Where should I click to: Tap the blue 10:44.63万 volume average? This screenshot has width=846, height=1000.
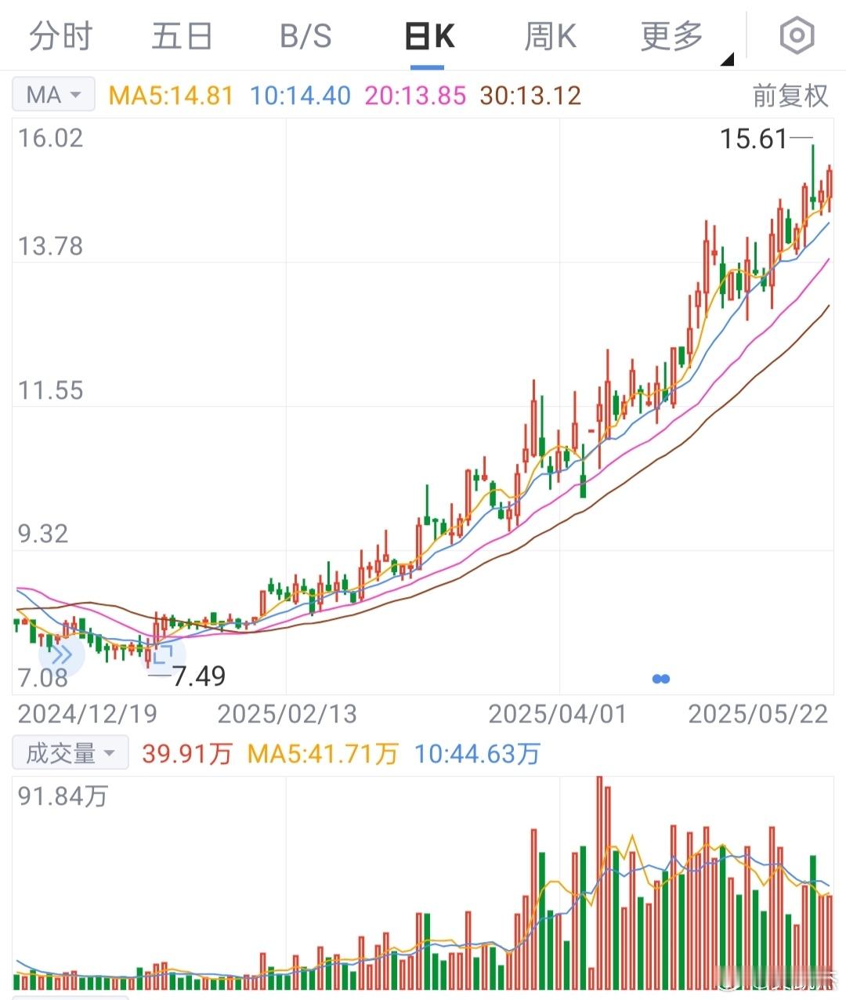[x=477, y=754]
